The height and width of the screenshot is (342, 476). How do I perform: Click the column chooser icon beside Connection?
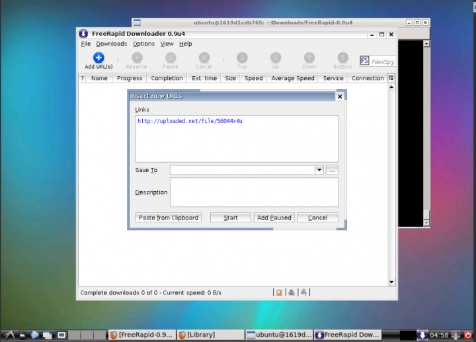point(391,78)
